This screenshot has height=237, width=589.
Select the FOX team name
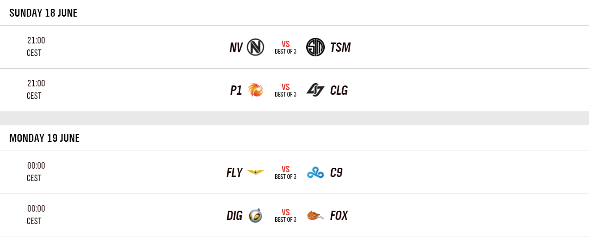(x=339, y=215)
